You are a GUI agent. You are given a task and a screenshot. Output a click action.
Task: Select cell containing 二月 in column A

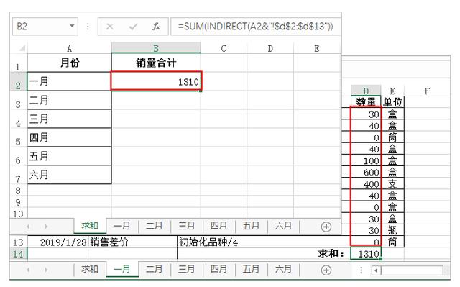[x=69, y=100]
